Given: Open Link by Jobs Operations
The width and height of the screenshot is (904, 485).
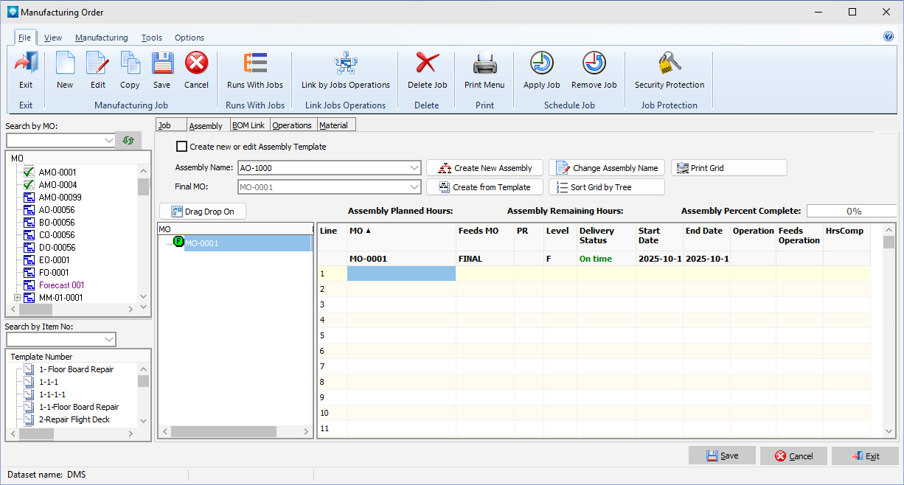Looking at the screenshot, I should (346, 63).
